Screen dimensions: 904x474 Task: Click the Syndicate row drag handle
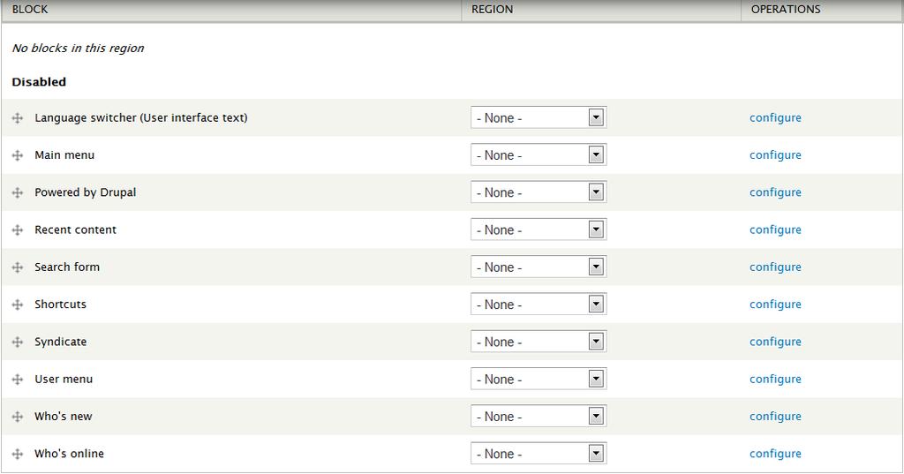pos(18,342)
